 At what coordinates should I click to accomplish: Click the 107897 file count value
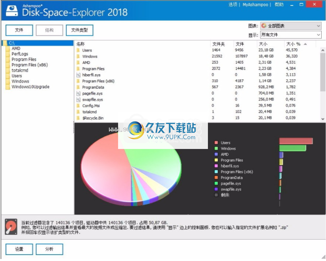241,56
